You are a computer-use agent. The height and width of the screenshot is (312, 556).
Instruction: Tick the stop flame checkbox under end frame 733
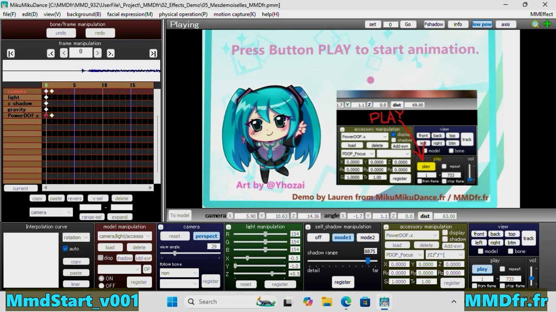click(502, 286)
